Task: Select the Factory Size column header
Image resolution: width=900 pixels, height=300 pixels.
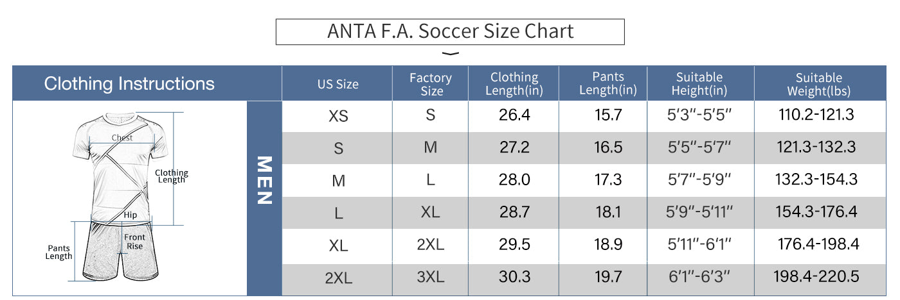Action: click(431, 84)
